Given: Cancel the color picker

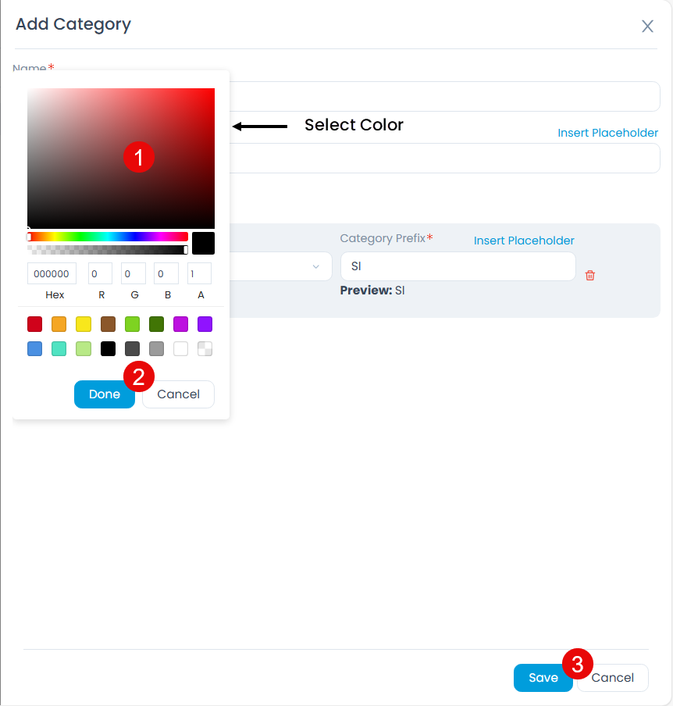Looking at the screenshot, I should pos(177,394).
